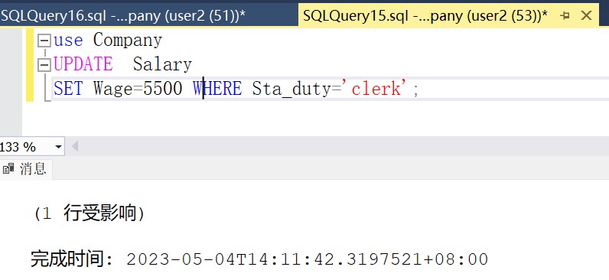Screen dimensions: 609x280
Task: Place cursor on the 'clerk' string literal
Action: [376, 88]
